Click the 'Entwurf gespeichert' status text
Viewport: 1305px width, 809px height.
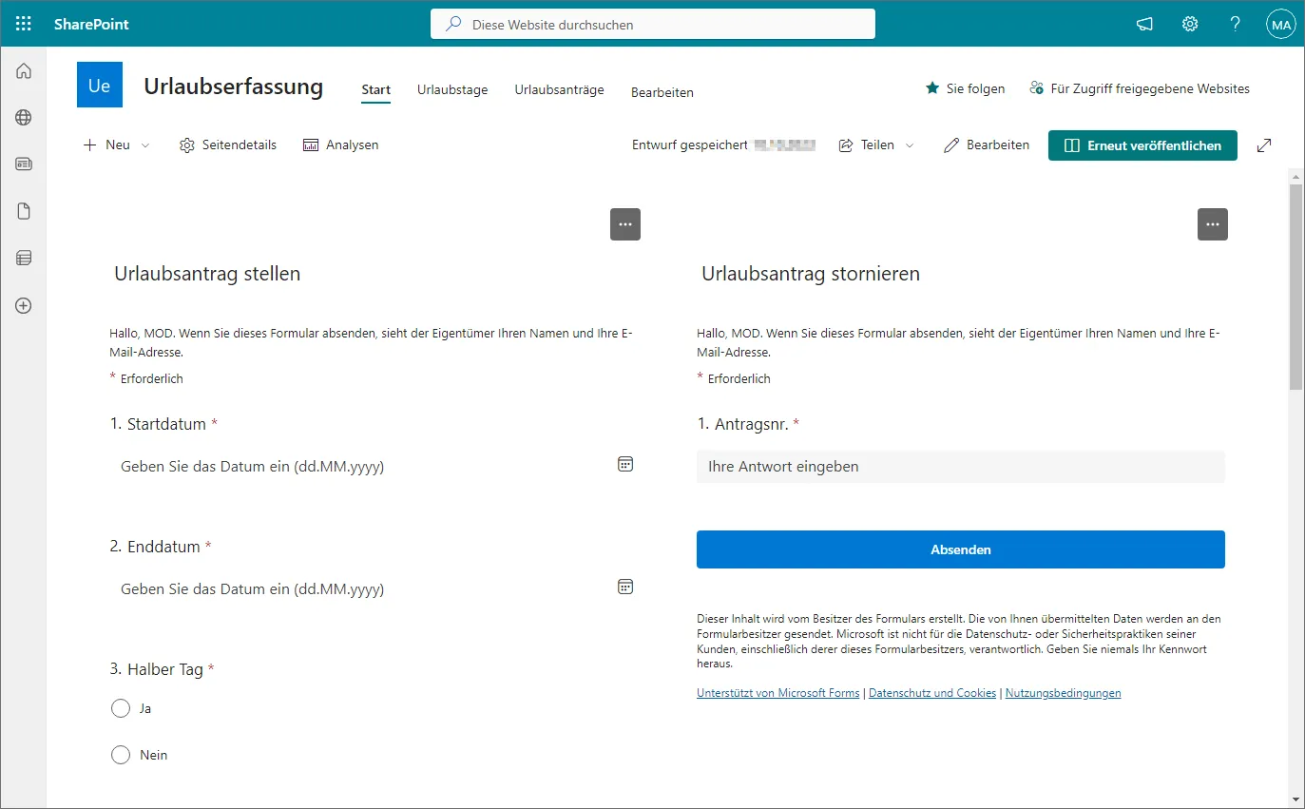[690, 145]
